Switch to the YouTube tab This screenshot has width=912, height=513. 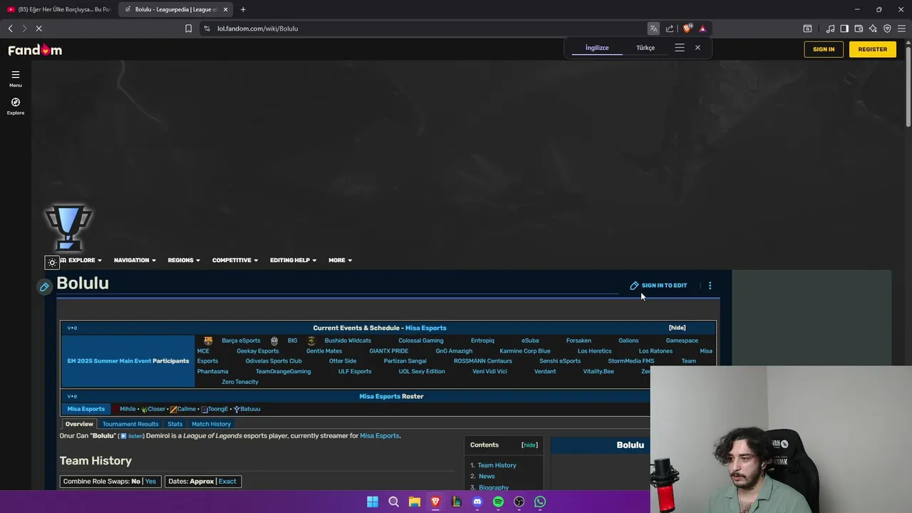(59, 9)
